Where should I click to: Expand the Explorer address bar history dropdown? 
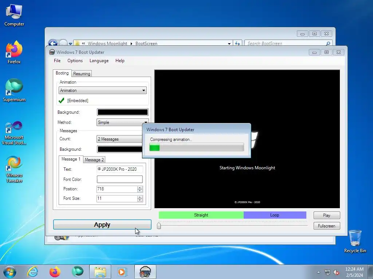(x=229, y=44)
